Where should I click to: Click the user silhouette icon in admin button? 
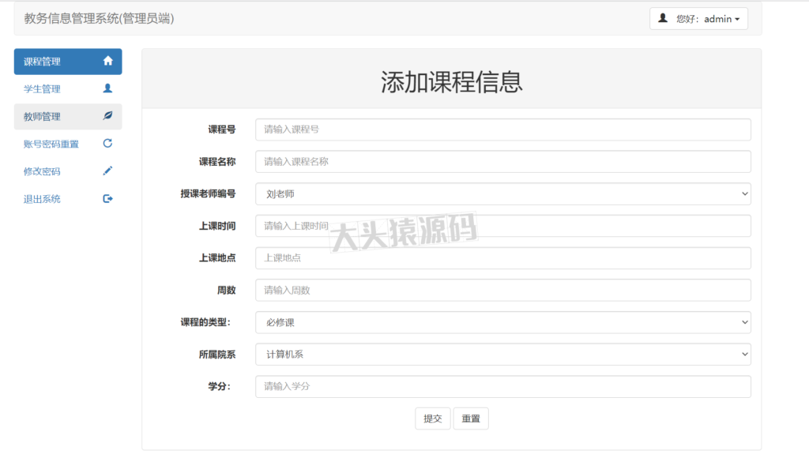(663, 18)
